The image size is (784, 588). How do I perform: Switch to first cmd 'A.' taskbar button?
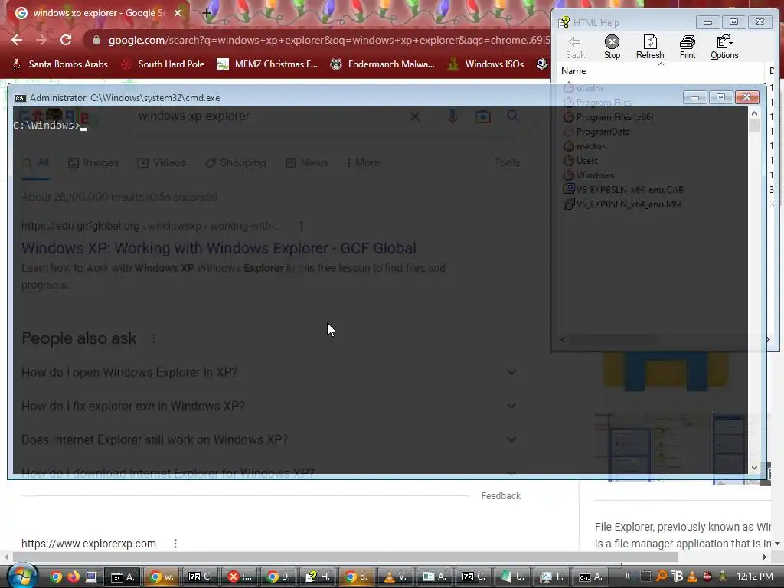122,577
